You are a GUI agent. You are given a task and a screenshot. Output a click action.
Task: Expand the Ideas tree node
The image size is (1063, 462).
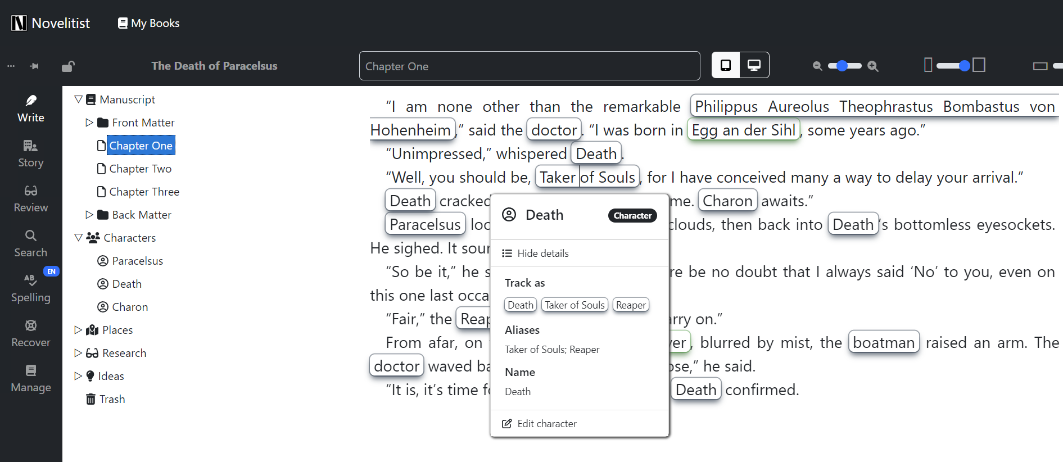(78, 376)
